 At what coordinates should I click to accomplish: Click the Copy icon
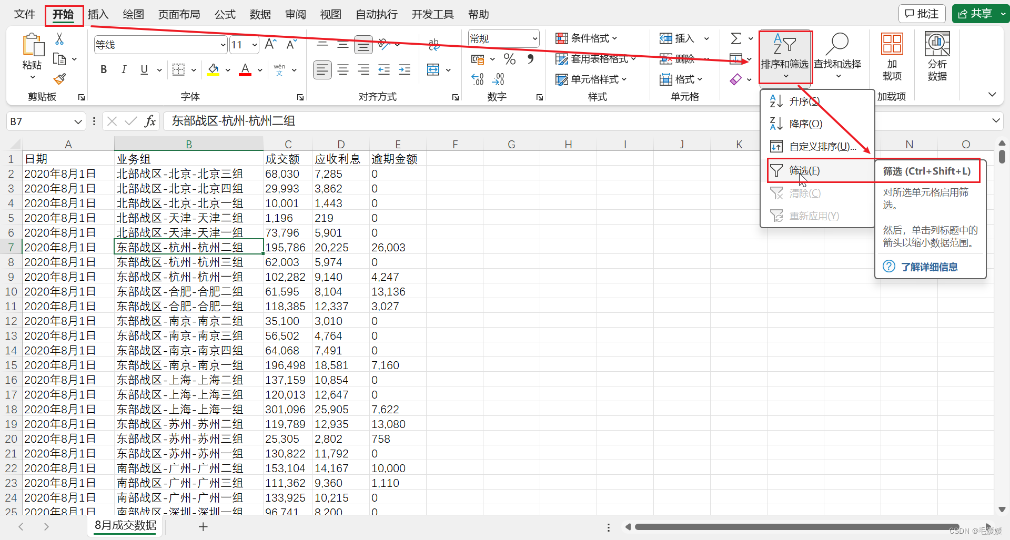59,59
